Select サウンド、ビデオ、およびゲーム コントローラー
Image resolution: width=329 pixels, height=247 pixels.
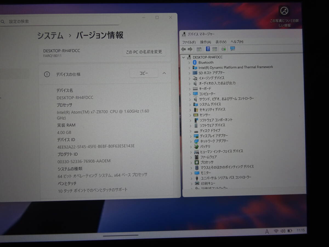(226, 99)
